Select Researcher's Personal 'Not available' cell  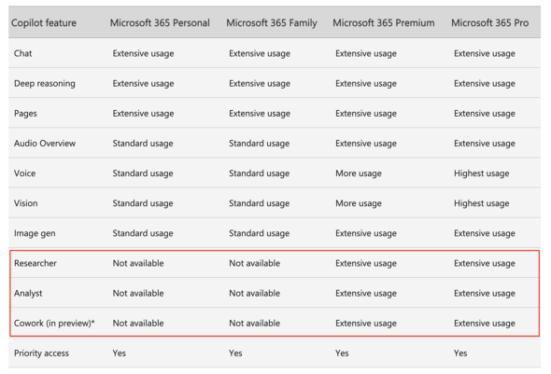tap(138, 263)
